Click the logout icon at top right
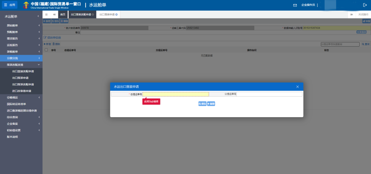 pyautogui.click(x=365, y=5)
